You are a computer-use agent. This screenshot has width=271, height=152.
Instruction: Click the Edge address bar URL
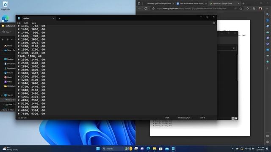point(191,8)
